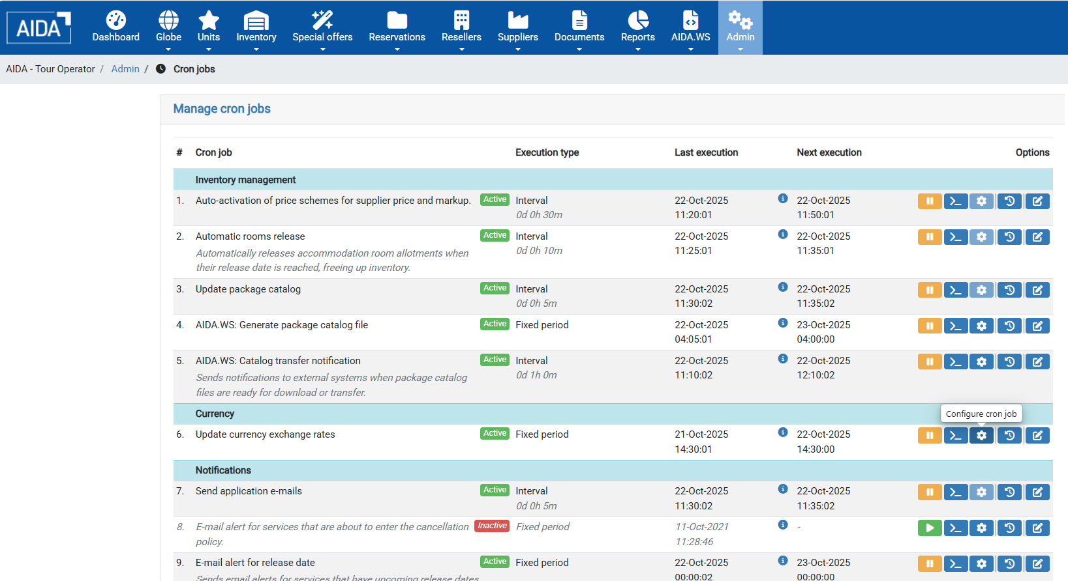Configure the Update currency exchange rates job
This screenshot has height=581, width=1068.
(x=982, y=435)
